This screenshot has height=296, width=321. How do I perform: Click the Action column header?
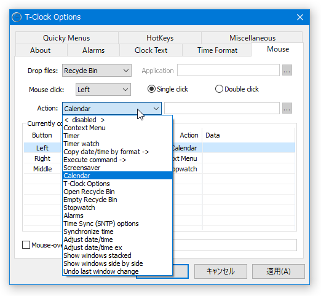pyautogui.click(x=189, y=135)
